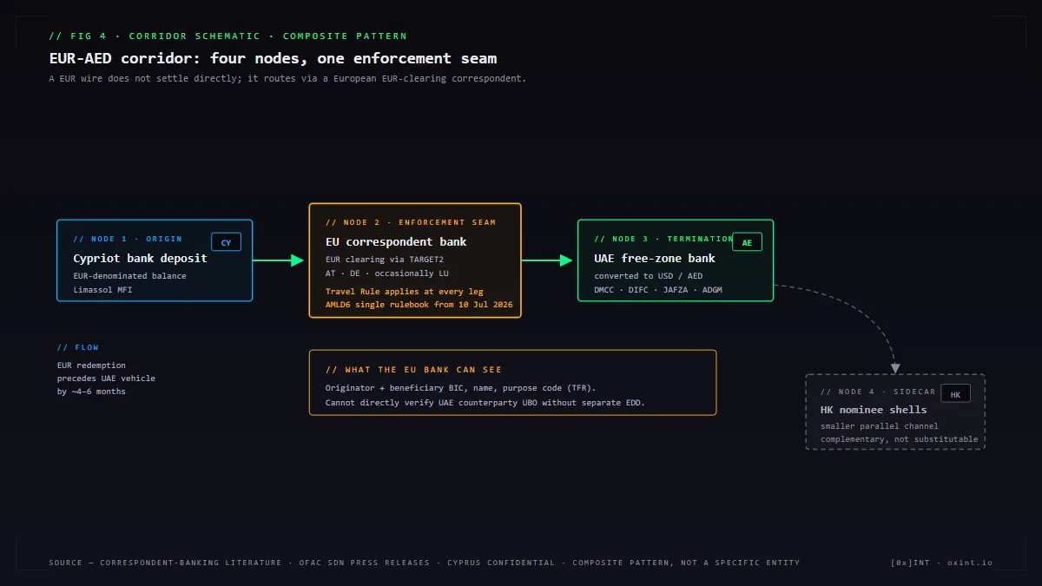The width and height of the screenshot is (1042, 586).
Task: Click the HK country badge
Action: point(955,394)
